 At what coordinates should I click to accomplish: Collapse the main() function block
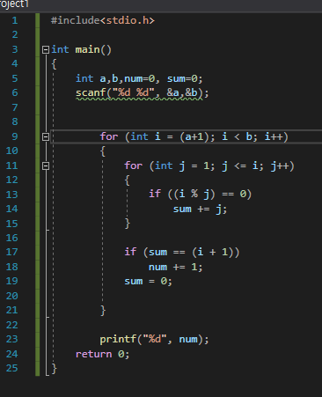click(46, 49)
